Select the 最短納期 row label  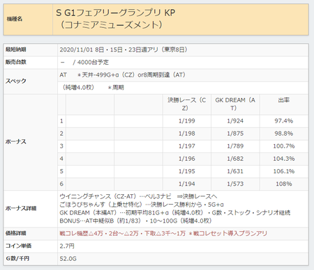click(x=16, y=49)
